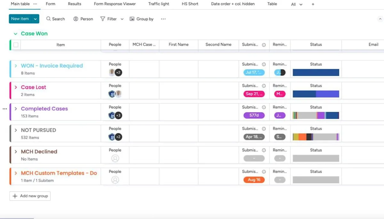
Task: Switch to Table tab
Action: click(272, 4)
